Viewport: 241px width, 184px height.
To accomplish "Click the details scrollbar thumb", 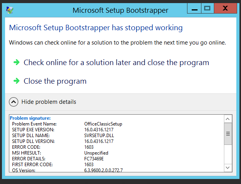I will (228, 134).
